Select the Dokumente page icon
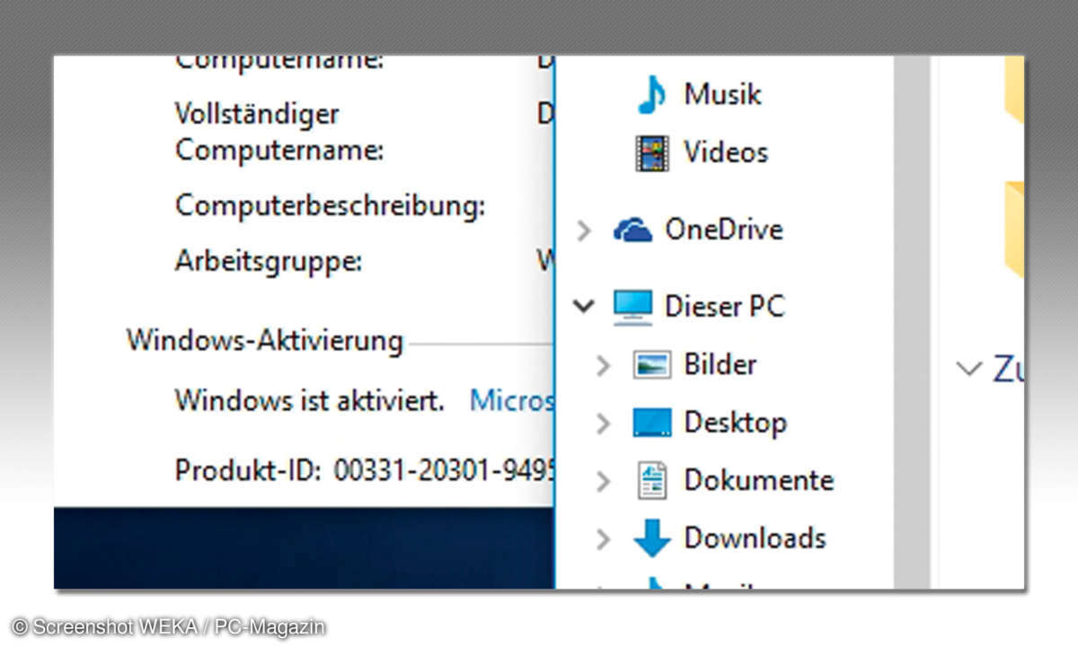This screenshot has height=646, width=1078. pos(652,480)
